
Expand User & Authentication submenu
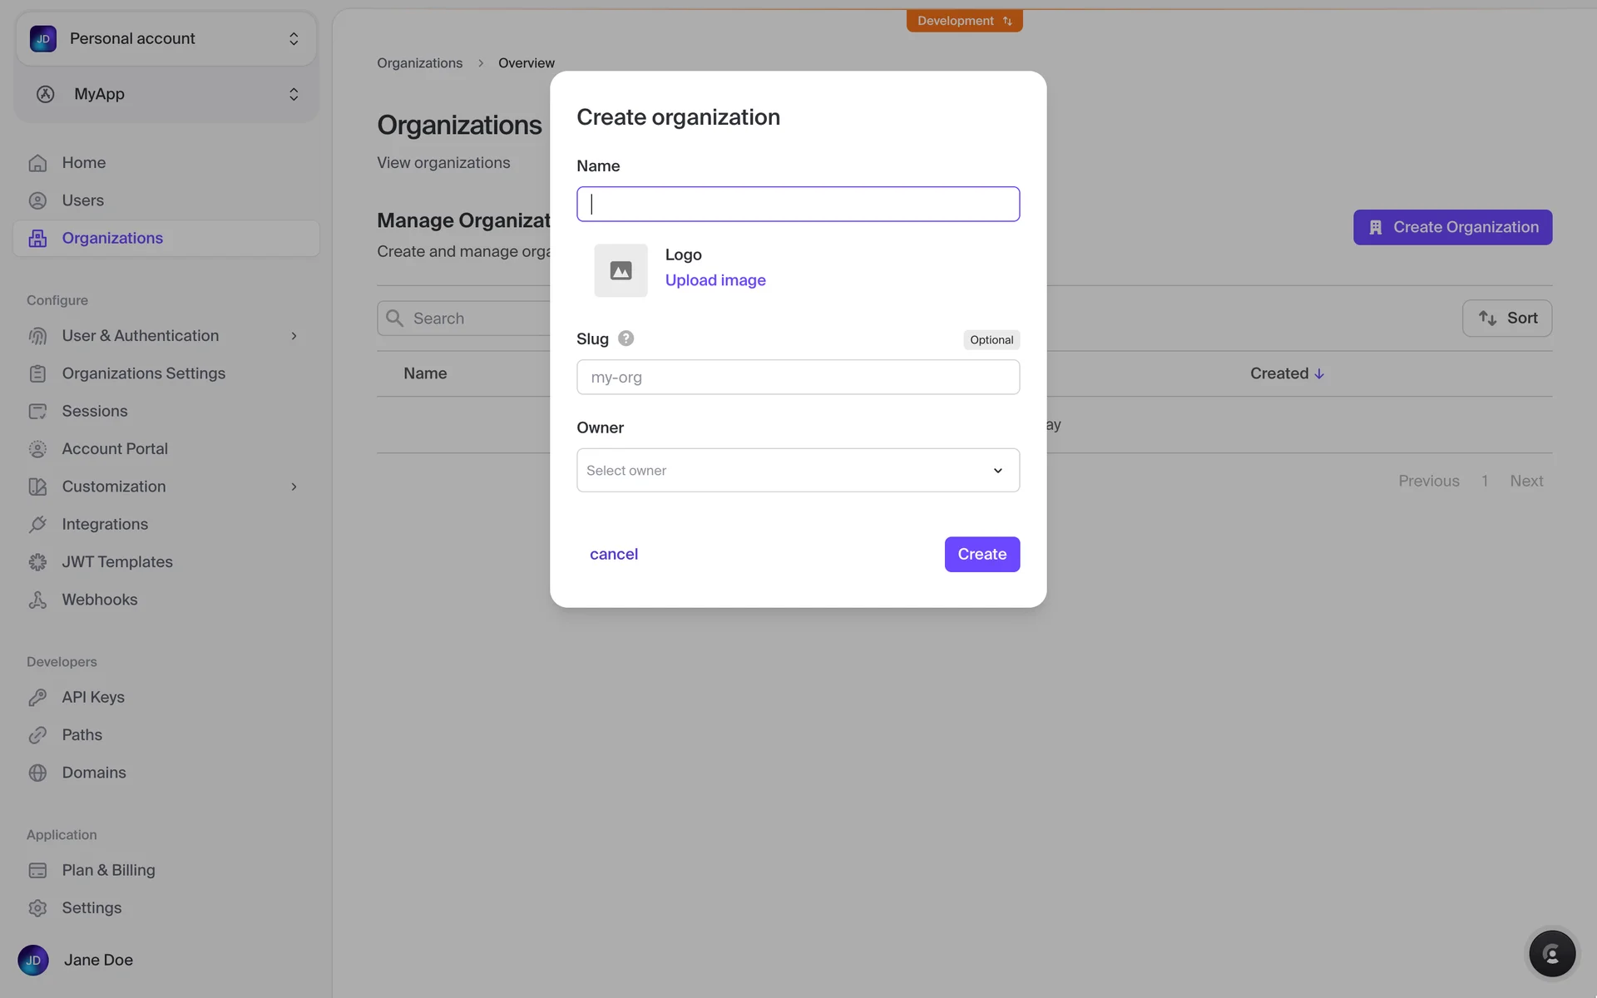click(x=294, y=336)
